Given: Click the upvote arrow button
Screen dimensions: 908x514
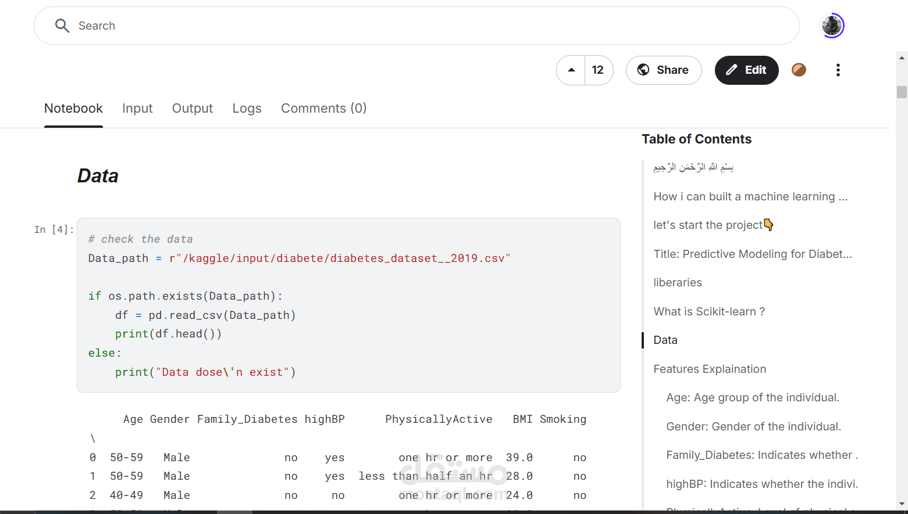Looking at the screenshot, I should click(x=571, y=70).
